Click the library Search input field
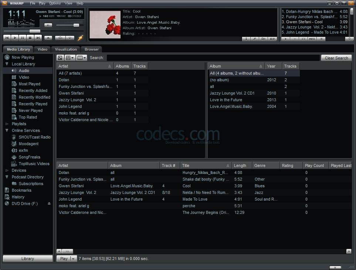Screen dimensions: 356x270 coord(213,58)
